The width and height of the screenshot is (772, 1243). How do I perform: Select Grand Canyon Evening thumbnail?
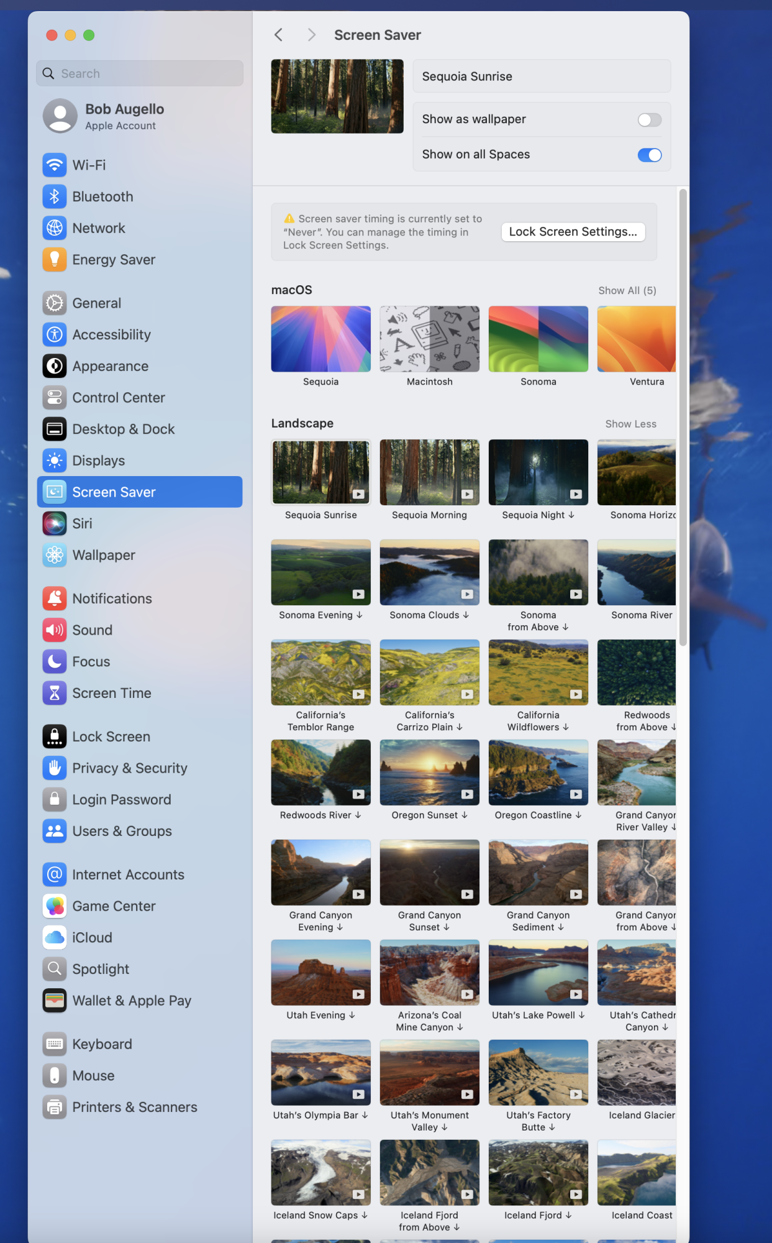(321, 873)
